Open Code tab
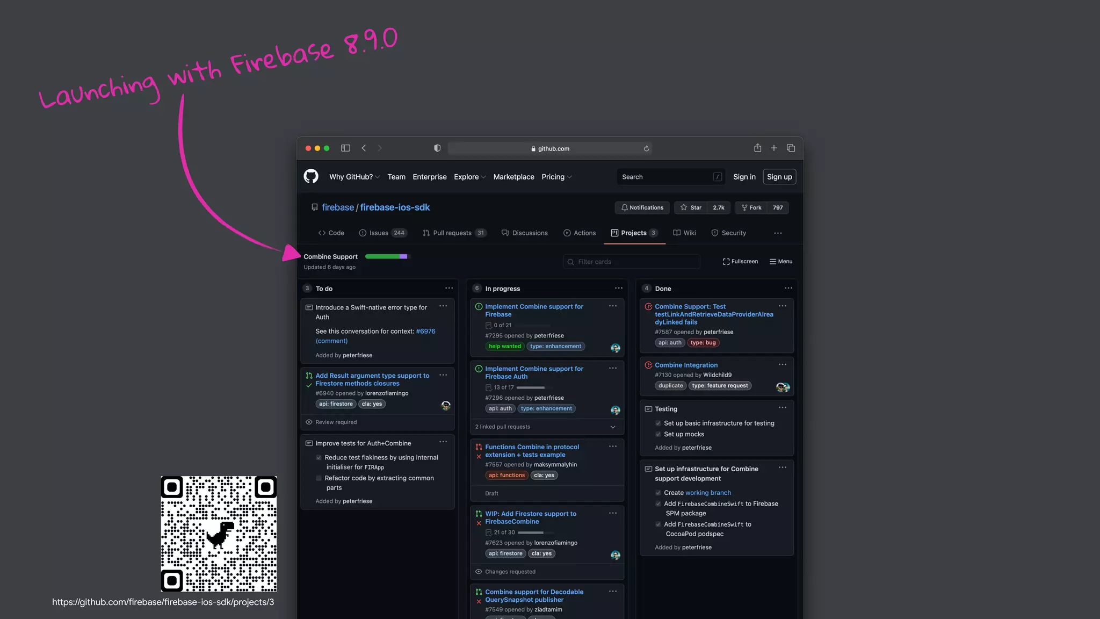Image resolution: width=1100 pixels, height=619 pixels. point(331,233)
